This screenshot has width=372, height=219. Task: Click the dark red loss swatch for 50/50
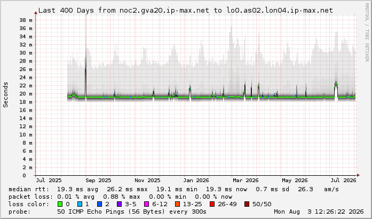[x=247, y=204]
